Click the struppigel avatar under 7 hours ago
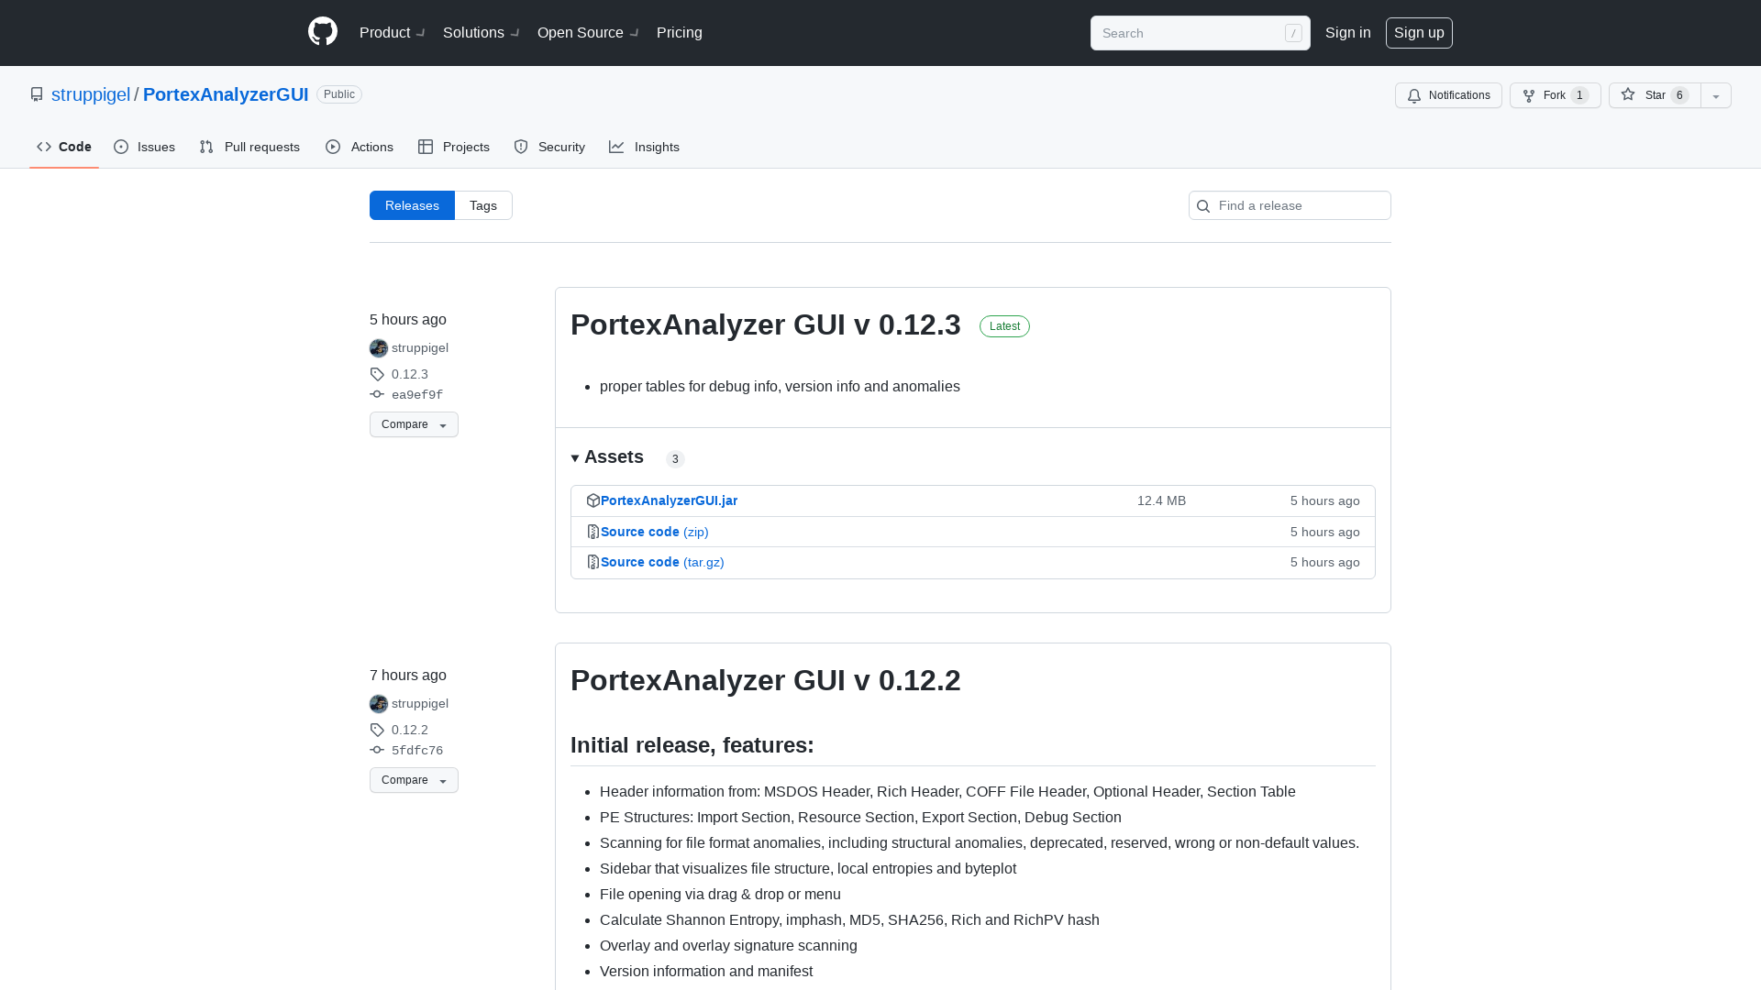The width and height of the screenshot is (1761, 990). tap(379, 704)
